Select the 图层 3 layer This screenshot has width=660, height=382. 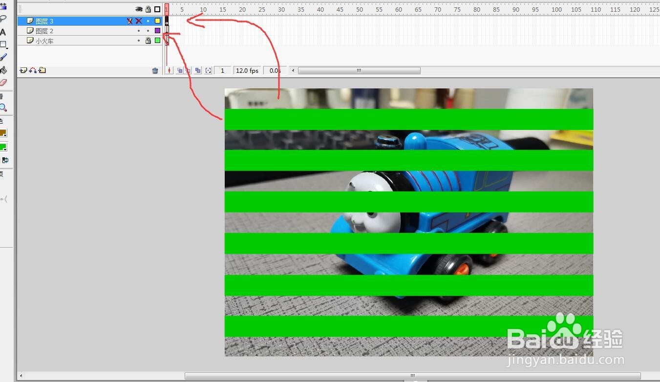(x=90, y=21)
